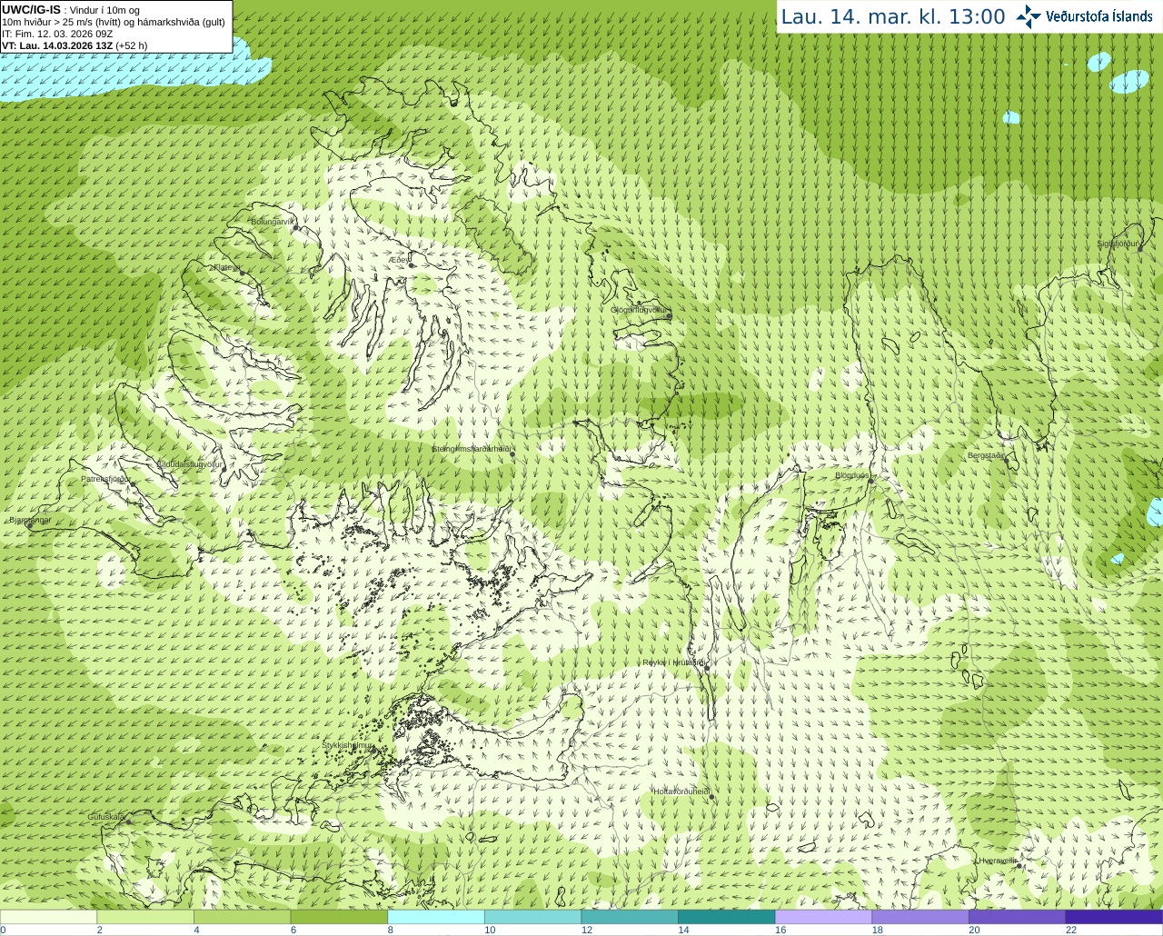
Task: Click the 16–18 m/s lavender legend swatch
Action: click(823, 917)
